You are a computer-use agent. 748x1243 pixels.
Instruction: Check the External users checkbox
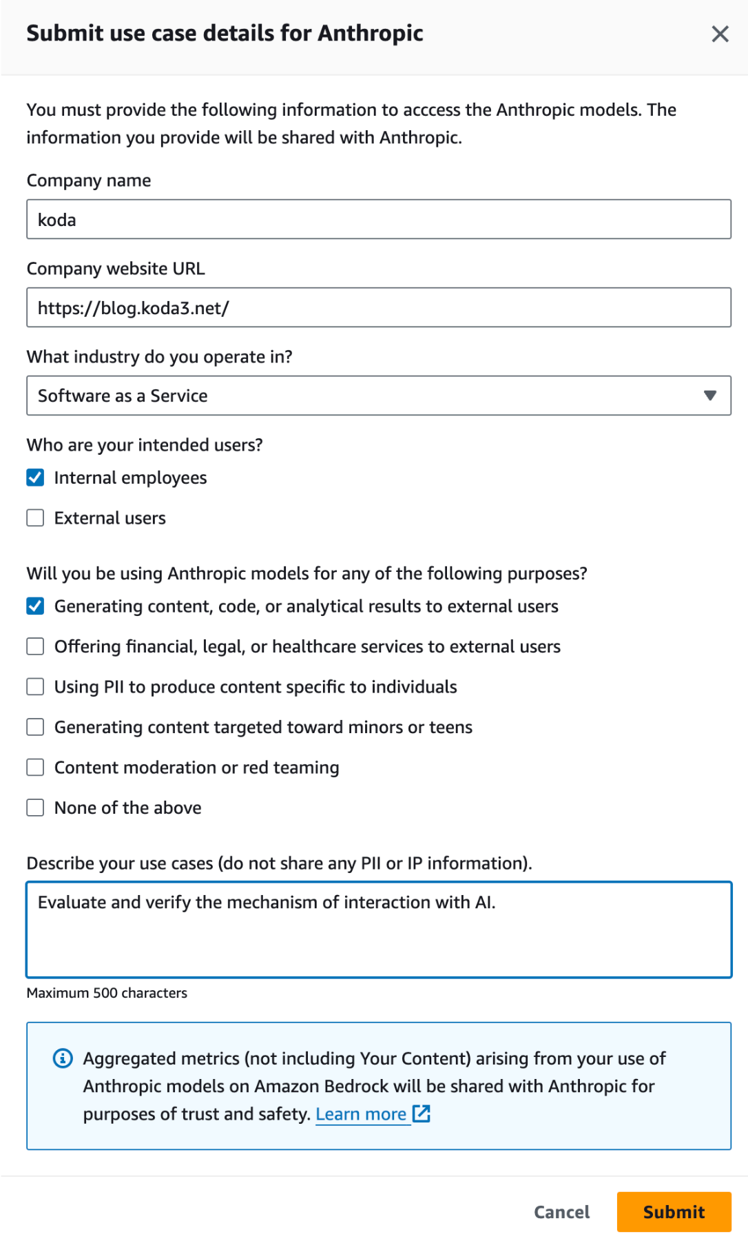point(34,517)
